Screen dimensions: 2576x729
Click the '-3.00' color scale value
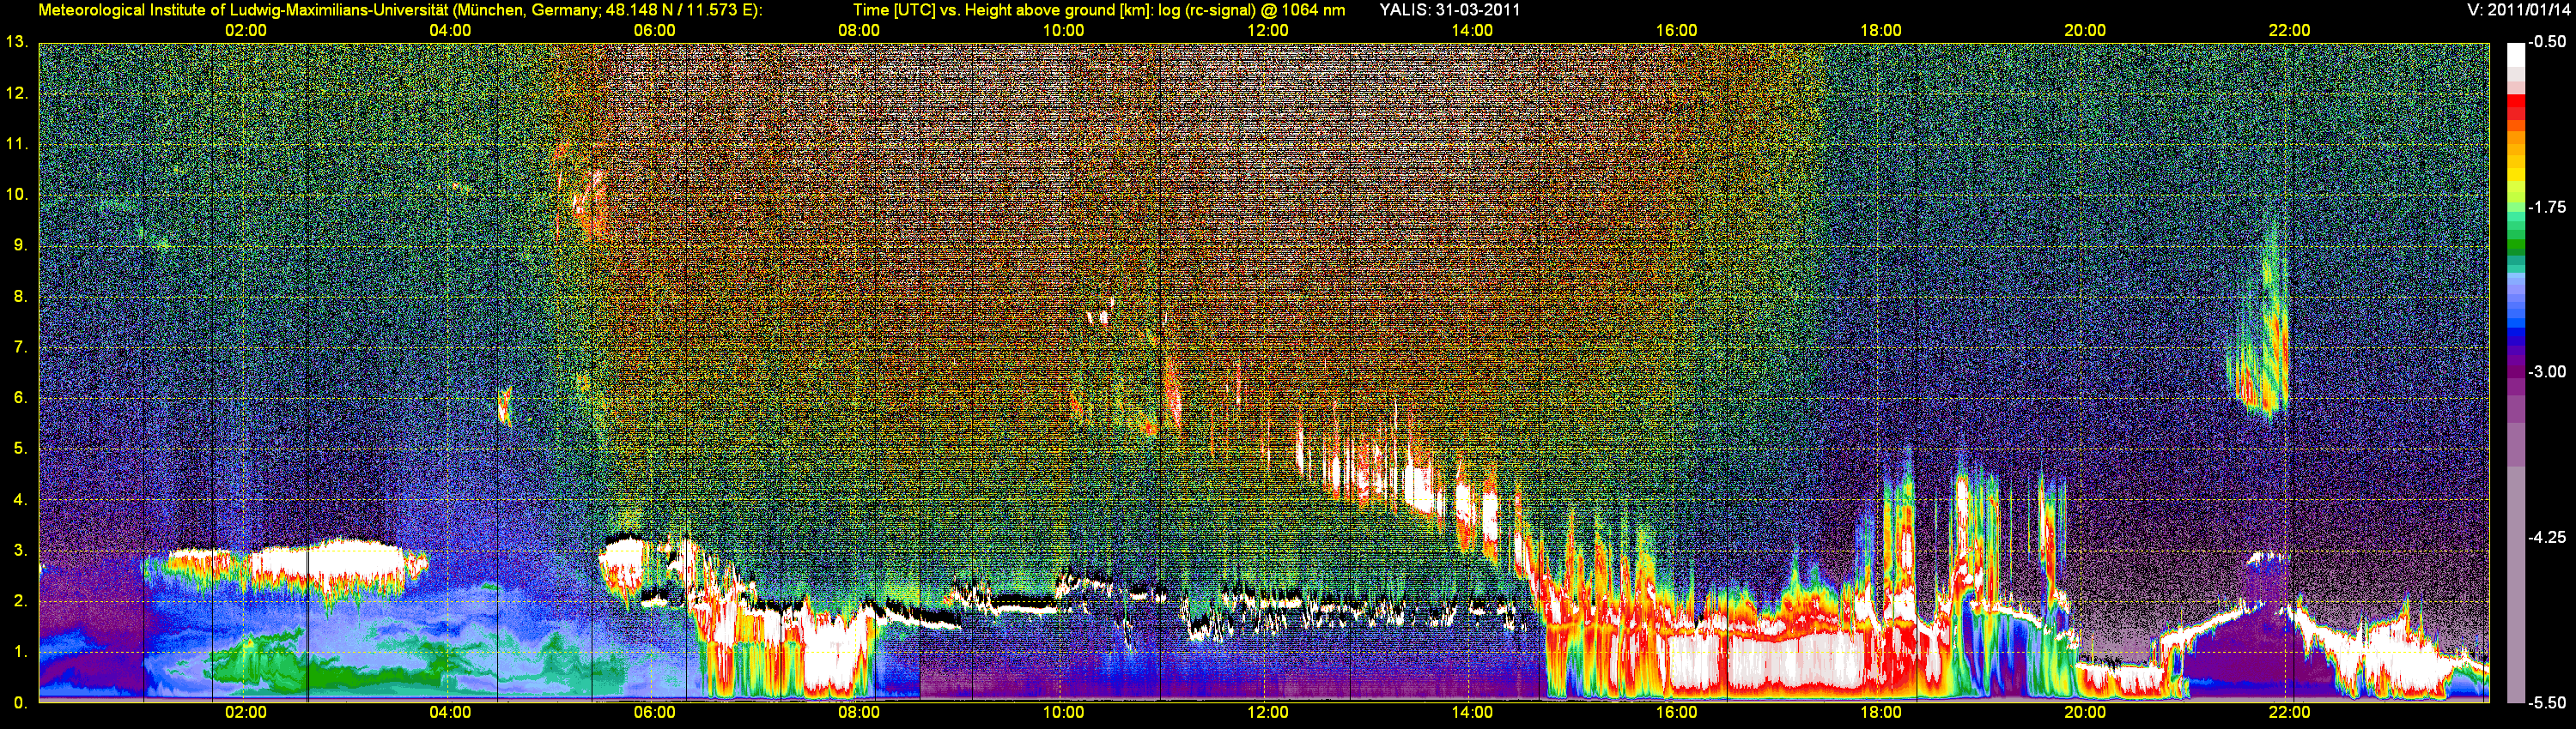(2547, 371)
